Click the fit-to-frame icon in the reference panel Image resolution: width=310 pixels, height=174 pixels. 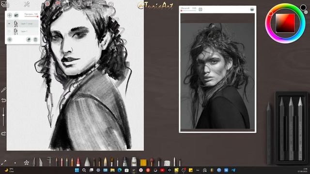(x=200, y=9)
